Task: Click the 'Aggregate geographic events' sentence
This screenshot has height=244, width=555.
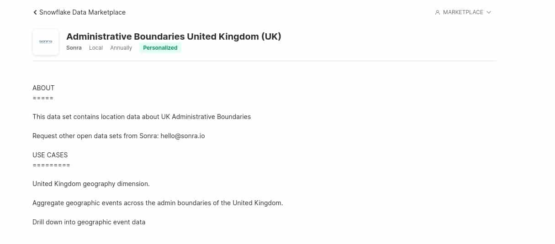Action: [x=158, y=203]
